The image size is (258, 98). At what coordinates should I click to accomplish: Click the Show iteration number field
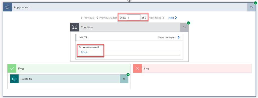(134, 18)
